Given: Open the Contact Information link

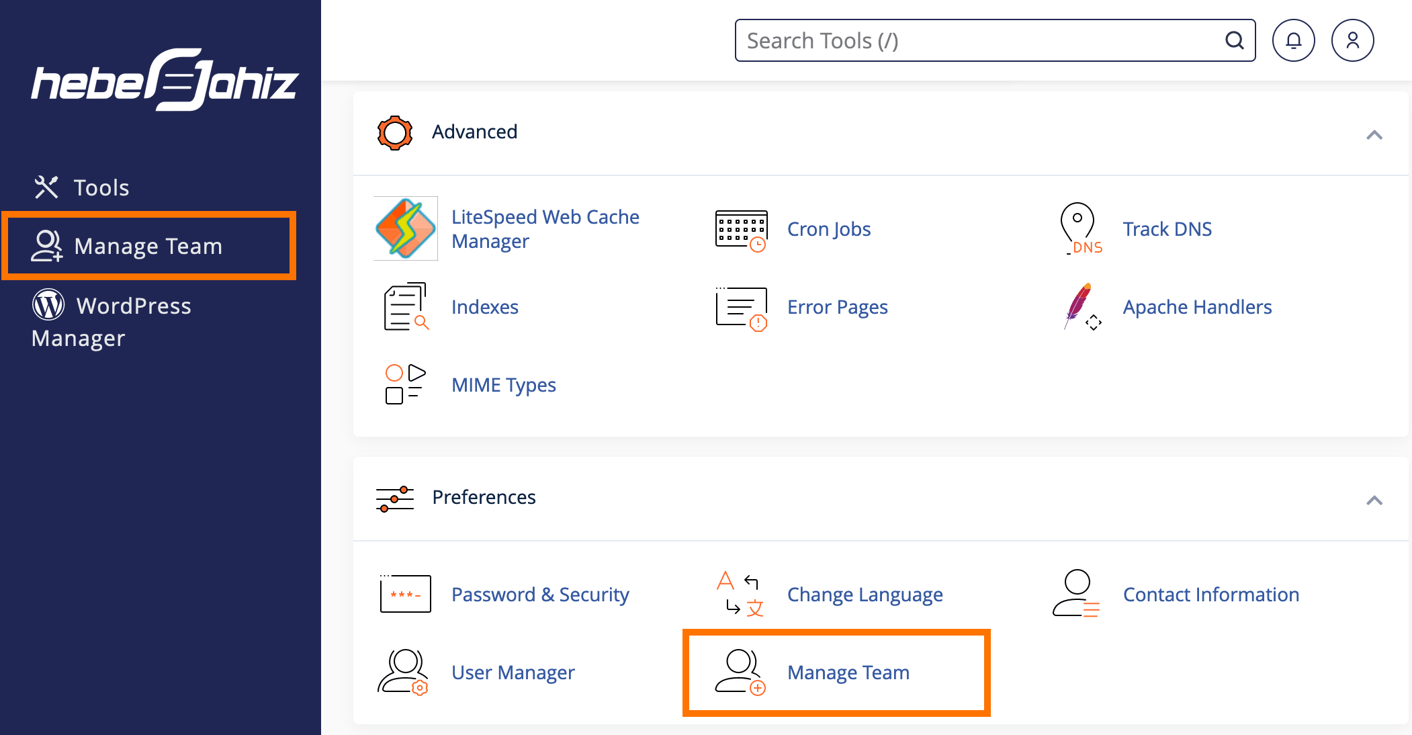Looking at the screenshot, I should click(1211, 595).
